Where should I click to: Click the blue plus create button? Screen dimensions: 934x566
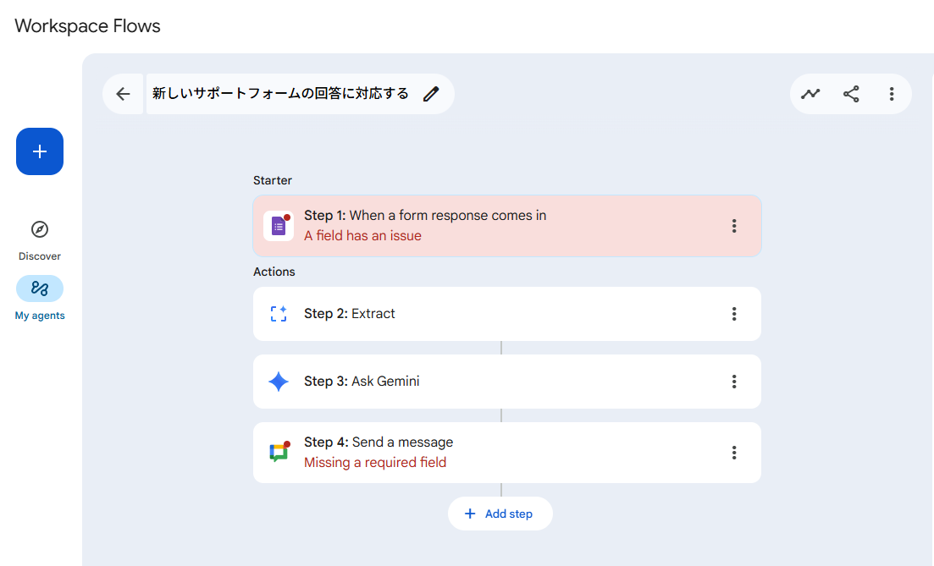(x=40, y=151)
